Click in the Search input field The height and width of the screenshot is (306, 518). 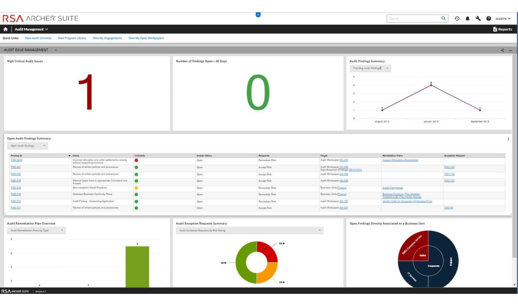tap(413, 18)
